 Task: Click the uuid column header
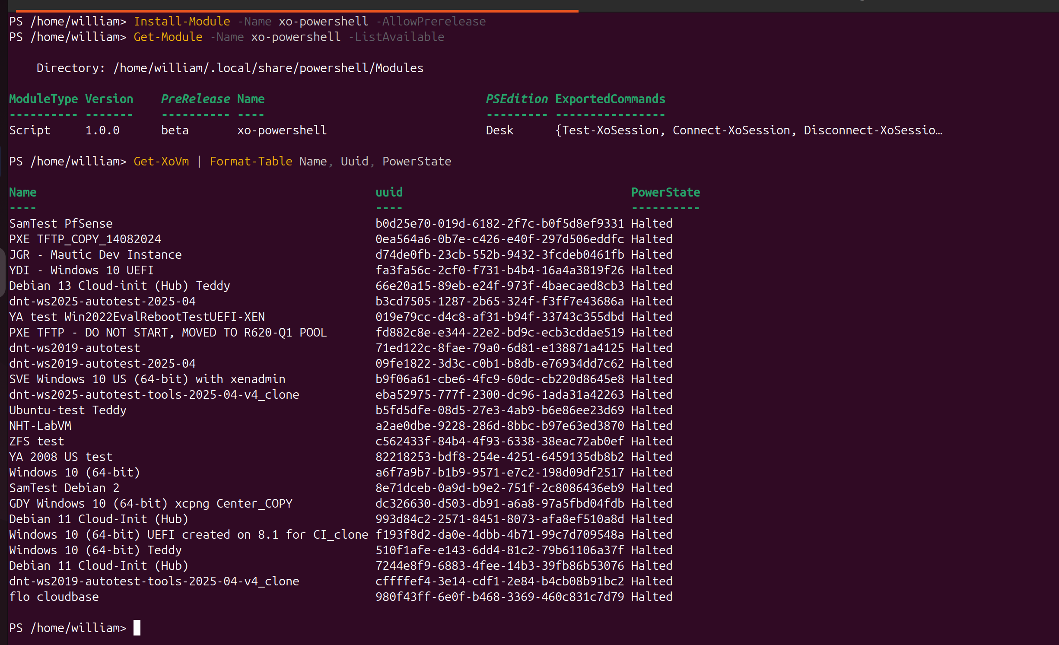coord(389,192)
